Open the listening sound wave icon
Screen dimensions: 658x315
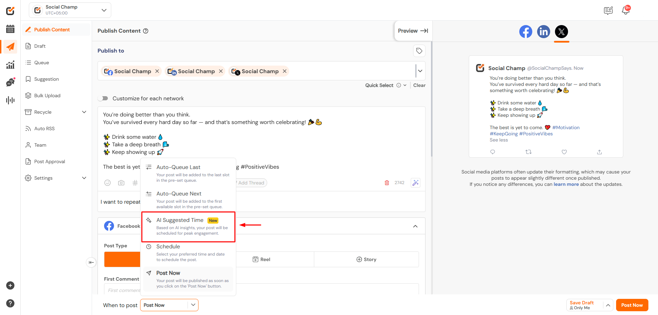[x=10, y=100]
